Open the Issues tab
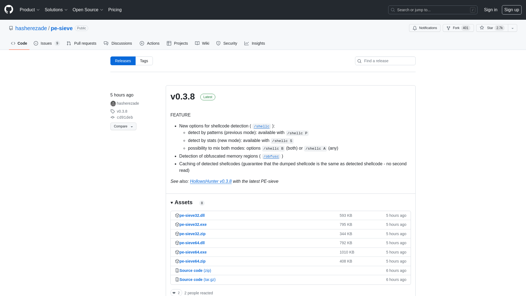This screenshot has width=526, height=296. 47,43
